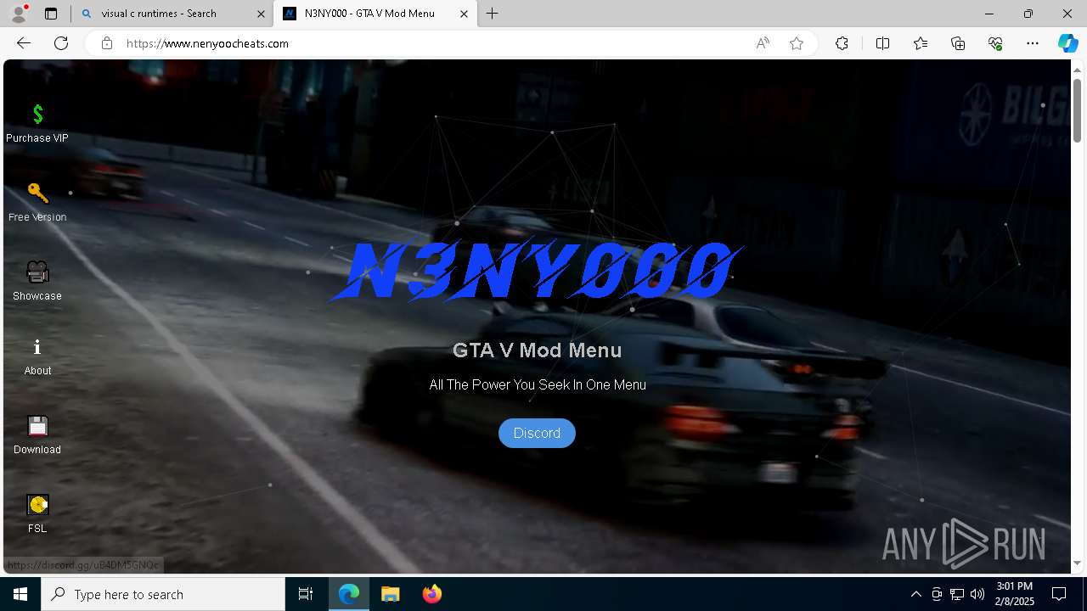Open the taskbar clock and date
Viewport: 1087px width, 611px height.
1015,594
